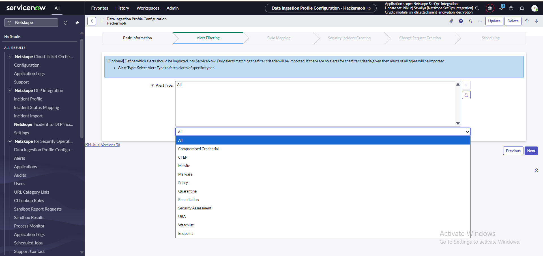This screenshot has width=543, height=256.
Task: Go to Security Incident Creation tab
Action: tap(349, 38)
